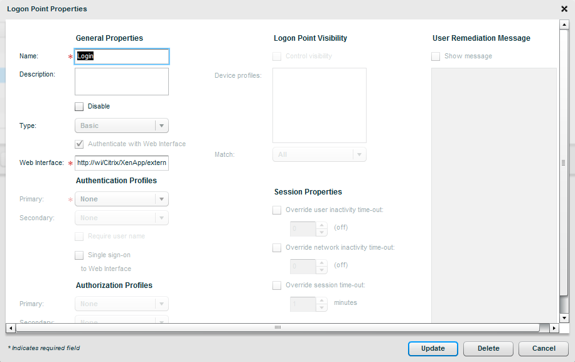Decrease user inactivity time-out spinner value
575x362 pixels.
pyautogui.click(x=321, y=232)
